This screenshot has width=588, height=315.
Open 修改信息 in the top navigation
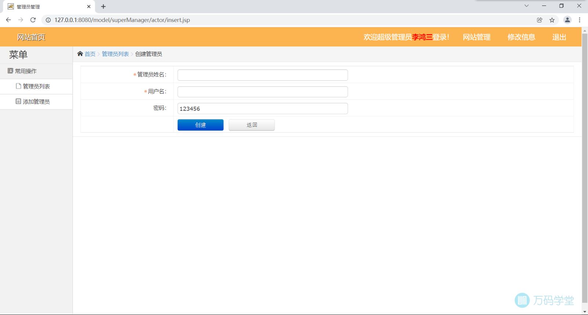tap(521, 37)
